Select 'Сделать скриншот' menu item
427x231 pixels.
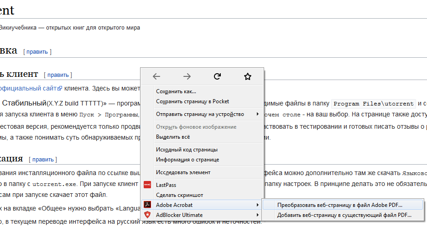[180, 195]
